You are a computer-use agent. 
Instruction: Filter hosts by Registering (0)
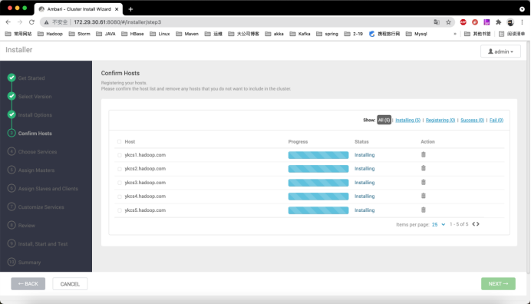[440, 120]
